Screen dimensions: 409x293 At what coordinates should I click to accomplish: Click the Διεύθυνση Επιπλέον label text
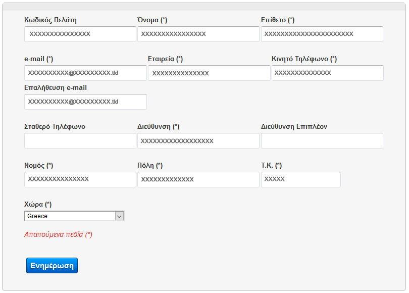click(x=294, y=127)
